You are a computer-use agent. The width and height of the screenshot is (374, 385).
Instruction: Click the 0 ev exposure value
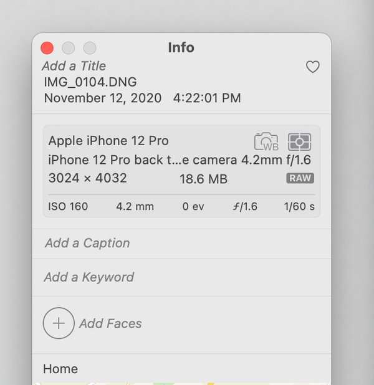[x=193, y=206]
